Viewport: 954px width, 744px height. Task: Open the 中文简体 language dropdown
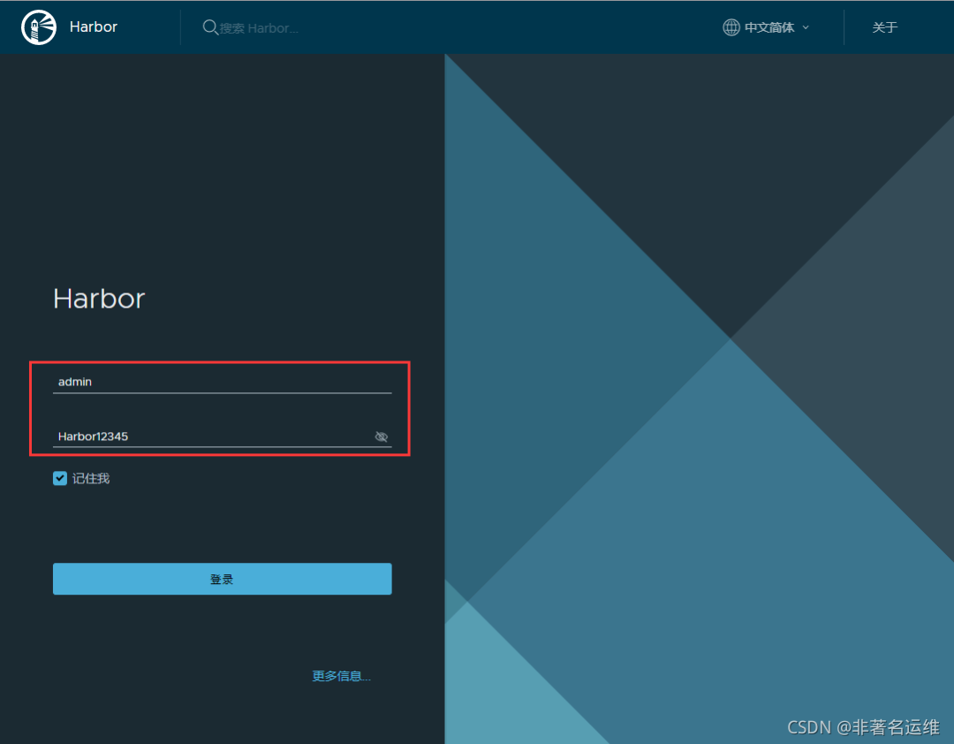pyautogui.click(x=766, y=27)
